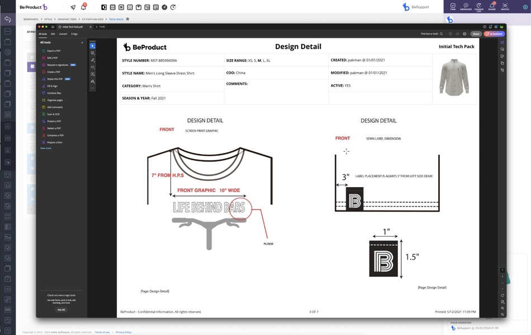
Task: Launch Request e-signatures tool
Action: 59,65
